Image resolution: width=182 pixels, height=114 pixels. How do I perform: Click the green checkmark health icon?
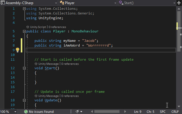point(26,112)
